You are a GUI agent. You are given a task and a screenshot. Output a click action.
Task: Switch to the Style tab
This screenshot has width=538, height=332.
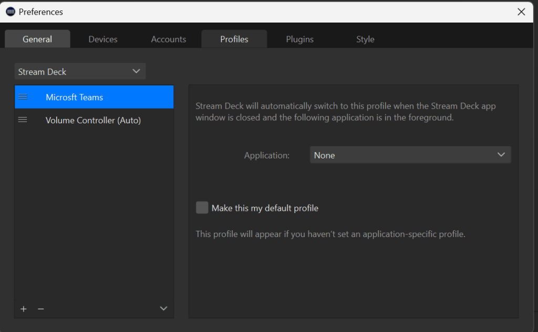coord(365,39)
